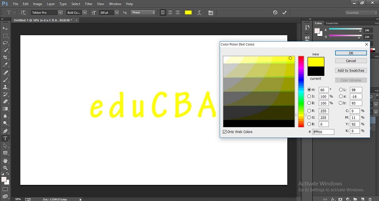Screen dimensions: 379x201
Task: Expand the collapsed panels dock arrows
Action: (310, 19)
